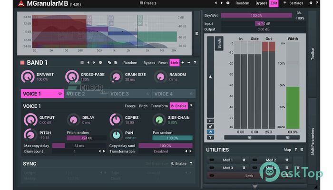Click the Copy delay rand slider
Image resolution: width=333 pixels, height=190 pixels.
[166, 146]
